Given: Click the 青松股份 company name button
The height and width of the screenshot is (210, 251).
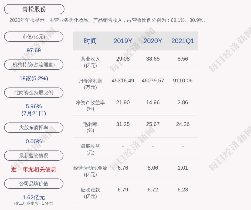Looking at the screenshot, I should point(34,9).
